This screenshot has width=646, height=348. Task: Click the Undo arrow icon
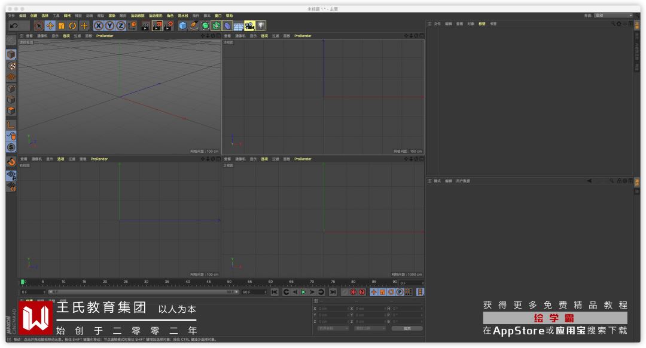tap(14, 26)
